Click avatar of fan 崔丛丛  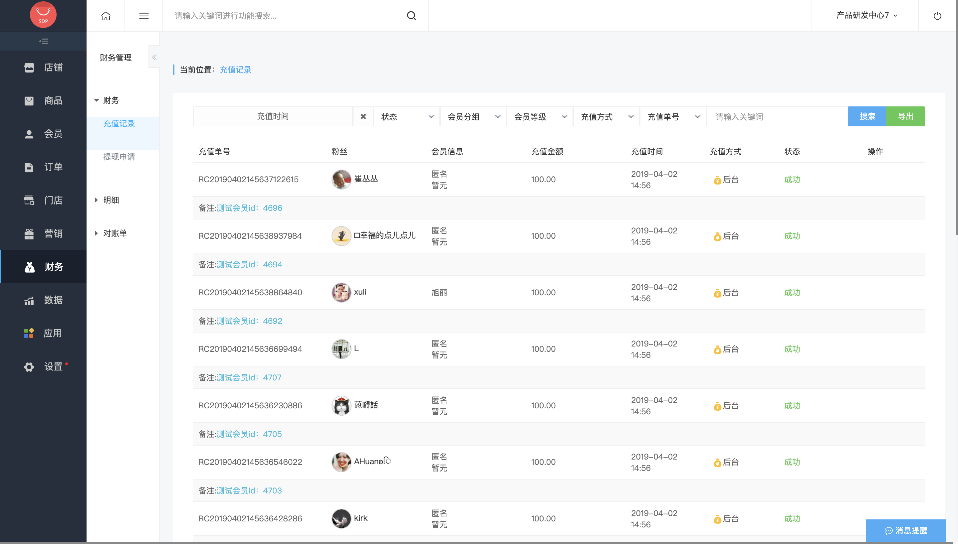pyautogui.click(x=341, y=179)
